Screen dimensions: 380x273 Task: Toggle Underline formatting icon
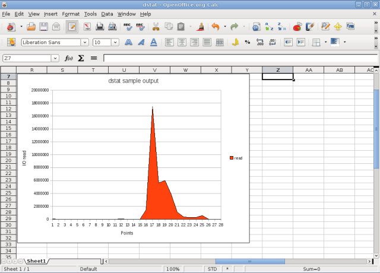tap(153, 42)
